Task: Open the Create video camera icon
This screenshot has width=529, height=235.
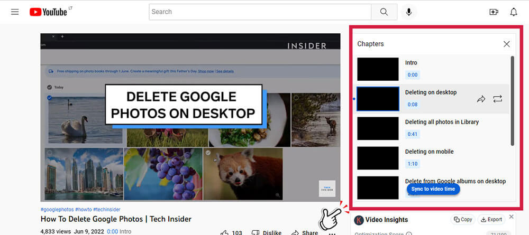Action: [494, 12]
